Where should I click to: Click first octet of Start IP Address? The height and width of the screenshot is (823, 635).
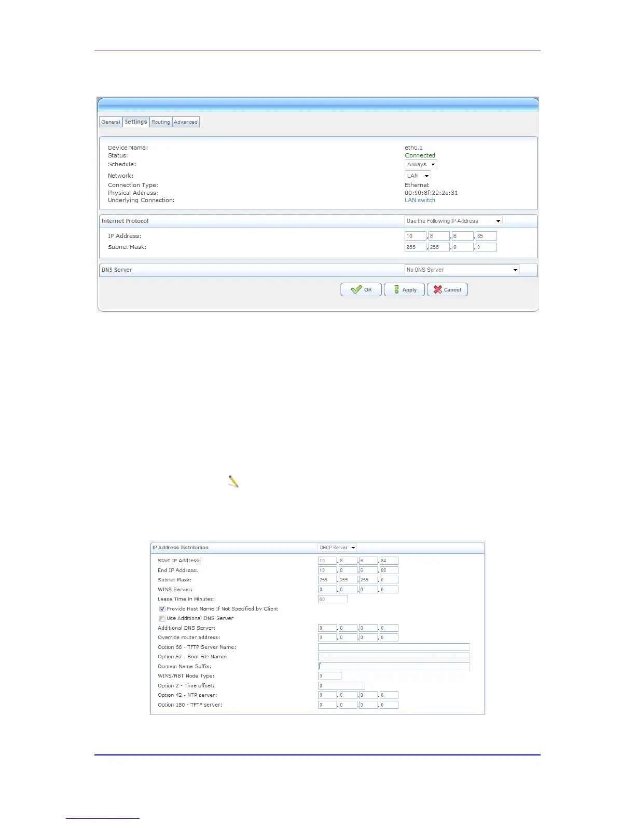click(x=327, y=561)
